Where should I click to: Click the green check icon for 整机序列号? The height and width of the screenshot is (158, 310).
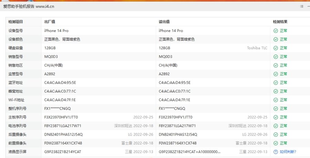point(276,109)
